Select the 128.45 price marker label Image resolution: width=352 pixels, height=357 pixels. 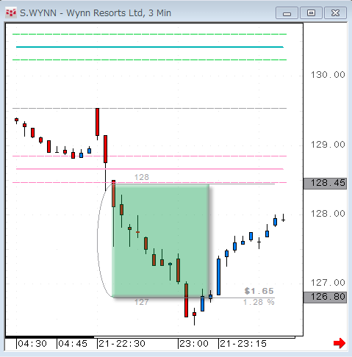[x=325, y=183]
